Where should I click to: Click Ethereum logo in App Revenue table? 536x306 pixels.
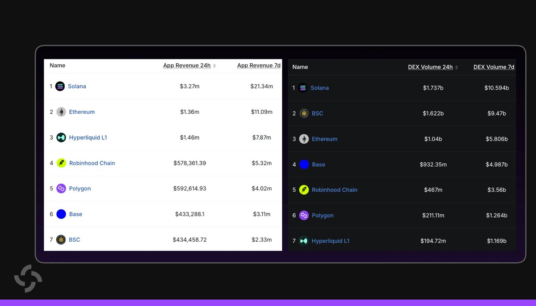[x=61, y=112]
